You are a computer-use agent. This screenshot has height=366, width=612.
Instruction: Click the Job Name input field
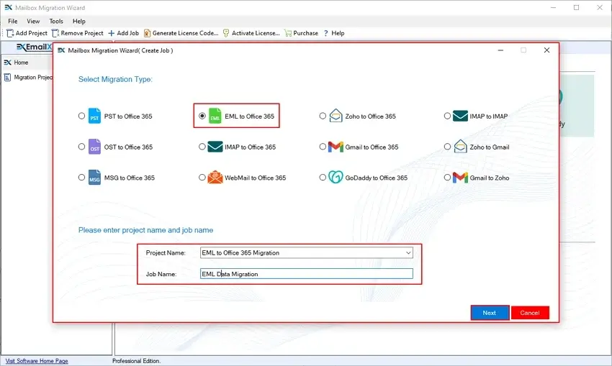tap(307, 274)
